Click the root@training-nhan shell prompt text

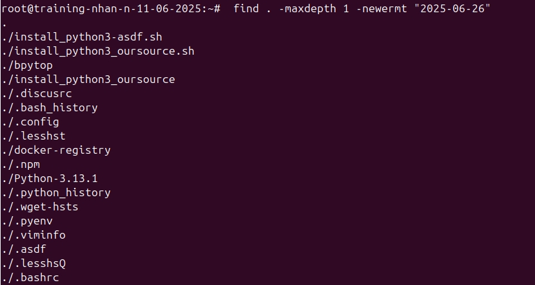[110, 8]
